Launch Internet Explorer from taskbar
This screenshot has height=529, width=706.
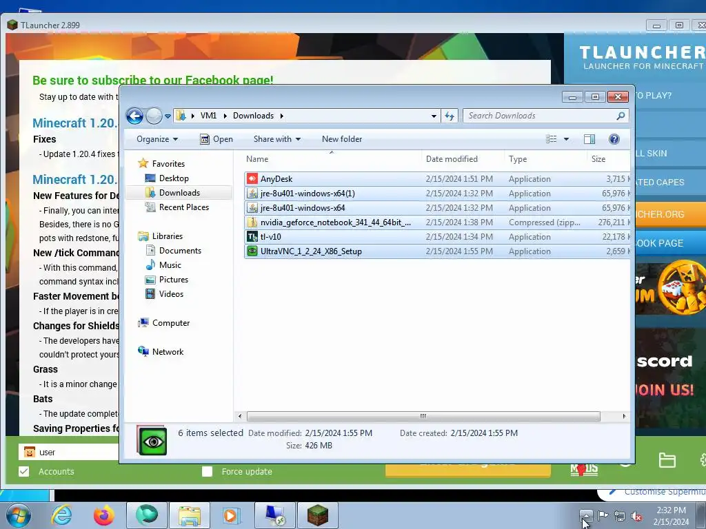coord(61,515)
